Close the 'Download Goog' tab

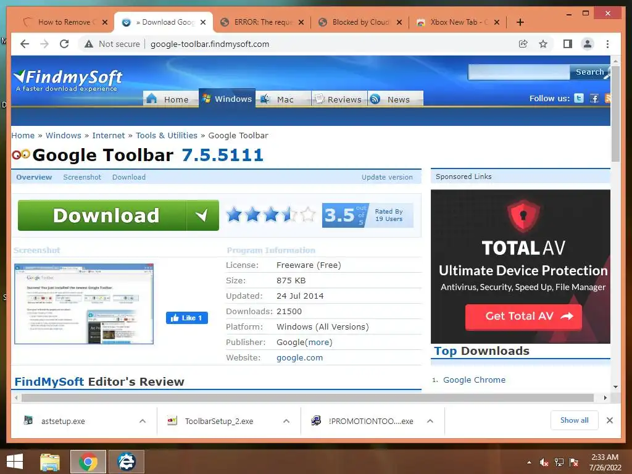pos(203,22)
